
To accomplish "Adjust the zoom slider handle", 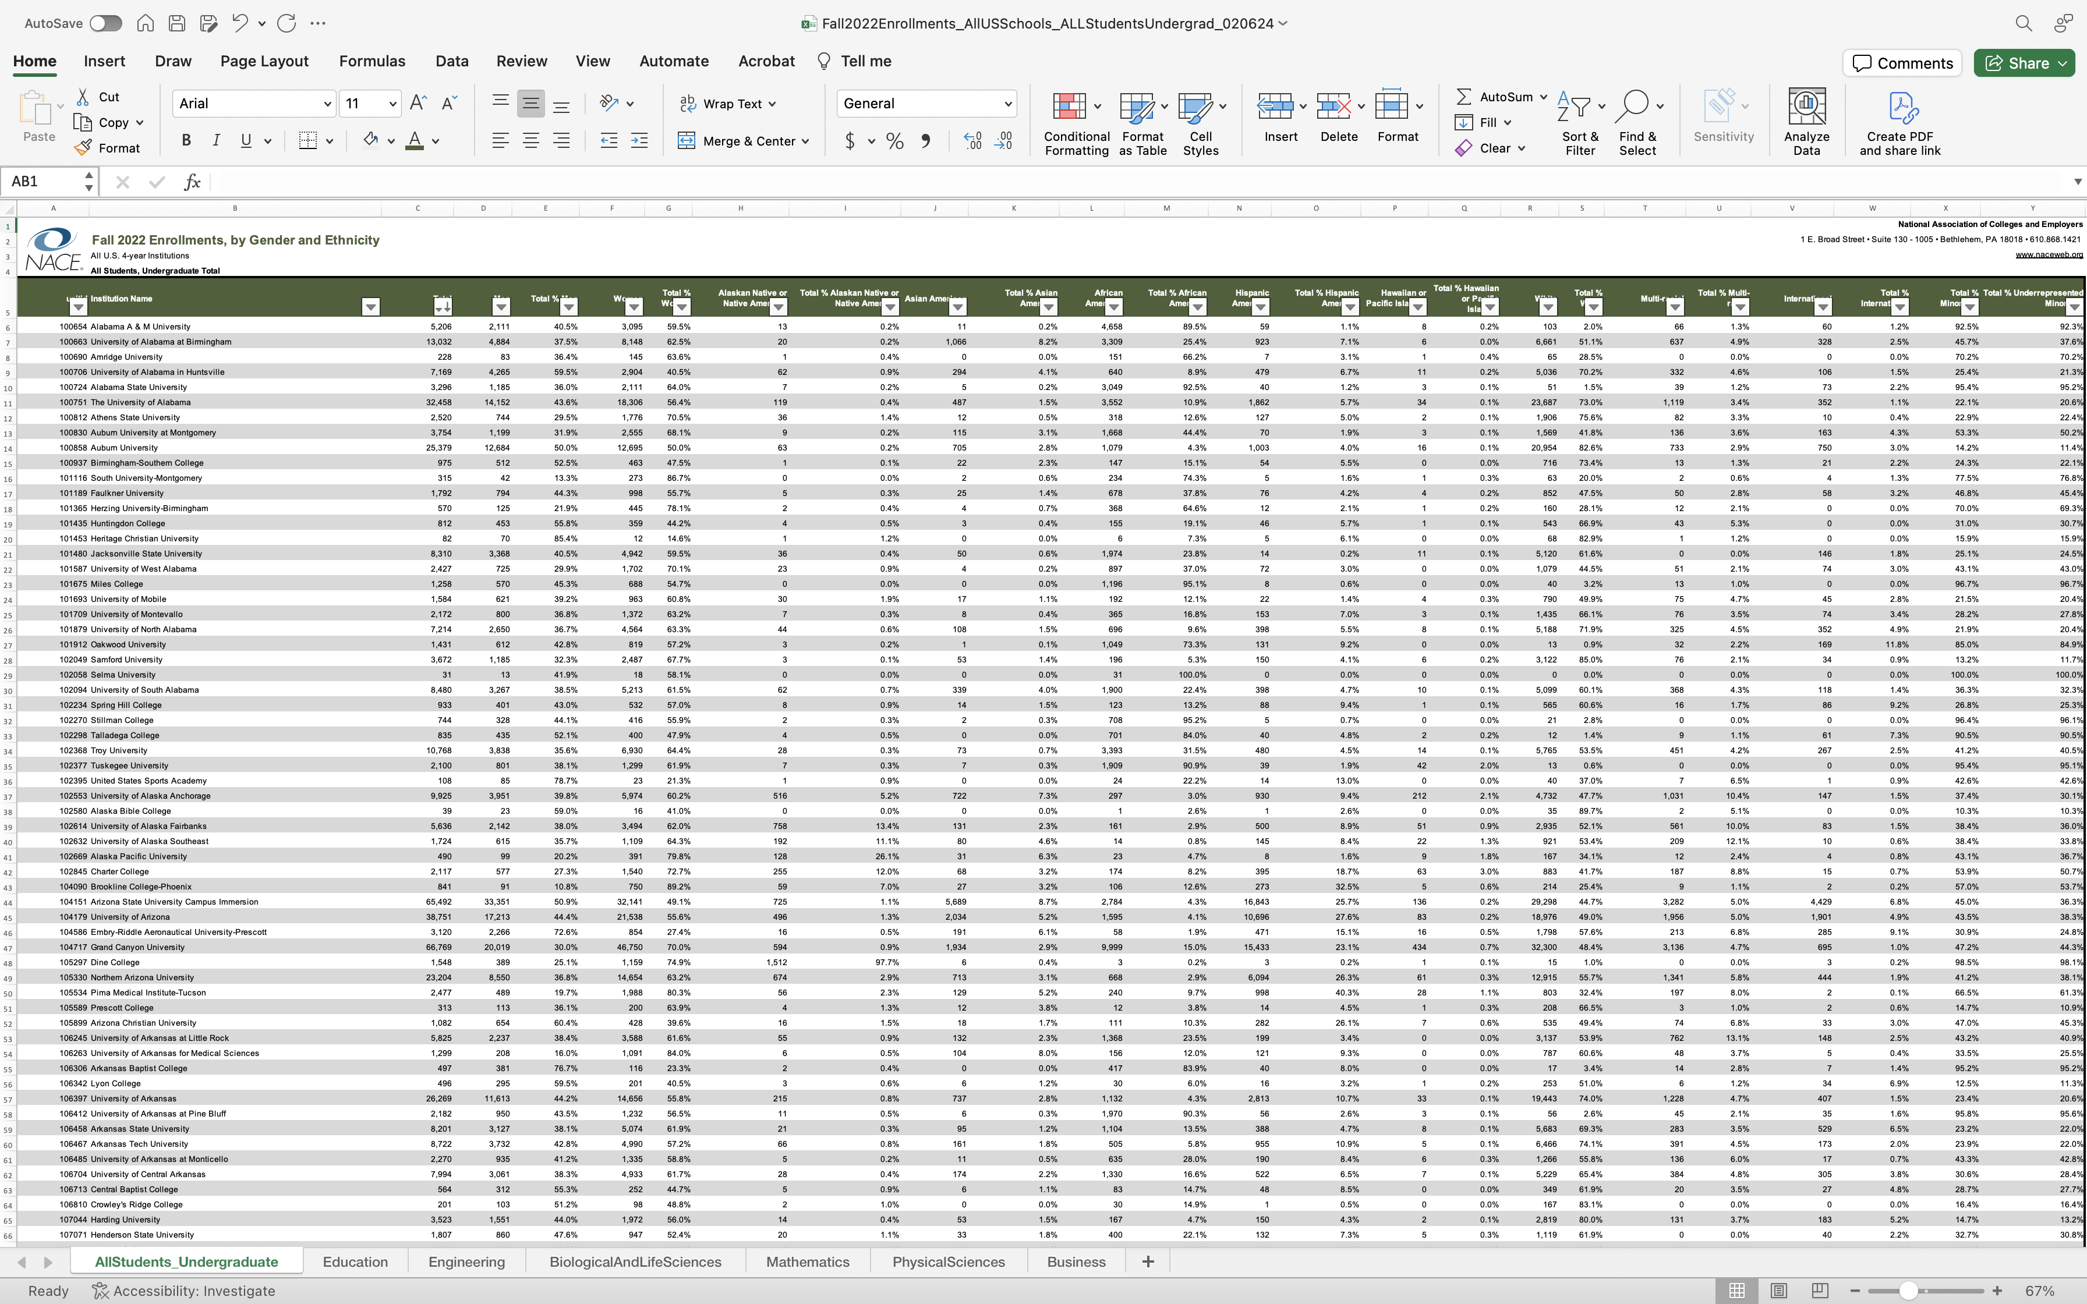I will (1908, 1291).
